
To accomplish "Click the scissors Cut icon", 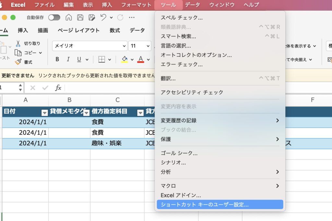I will coord(18,44).
